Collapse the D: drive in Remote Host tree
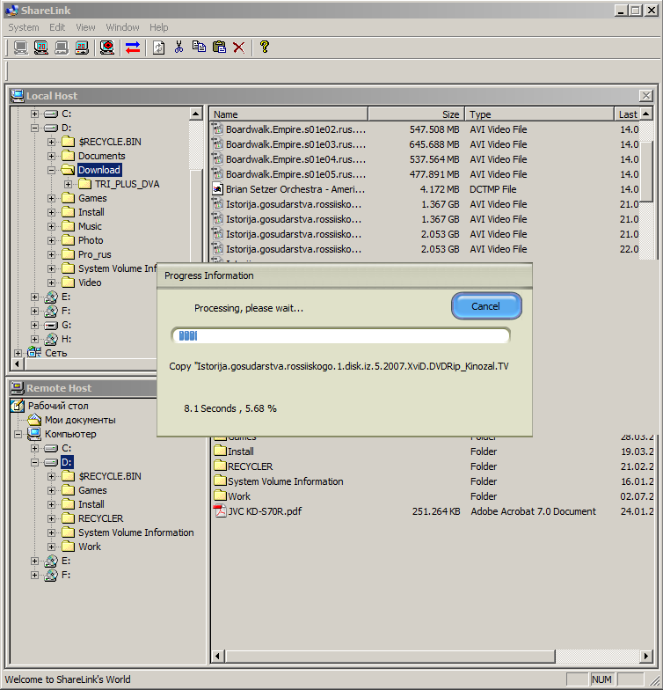663x690 pixels. coord(34,463)
